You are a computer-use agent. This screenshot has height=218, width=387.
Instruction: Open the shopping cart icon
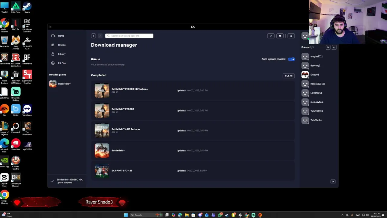280,36
